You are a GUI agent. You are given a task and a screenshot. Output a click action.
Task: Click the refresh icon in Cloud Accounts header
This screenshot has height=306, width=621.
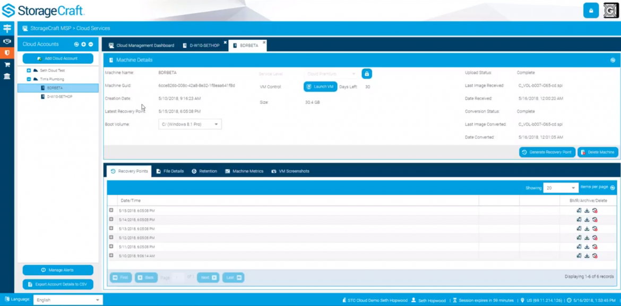tap(77, 44)
